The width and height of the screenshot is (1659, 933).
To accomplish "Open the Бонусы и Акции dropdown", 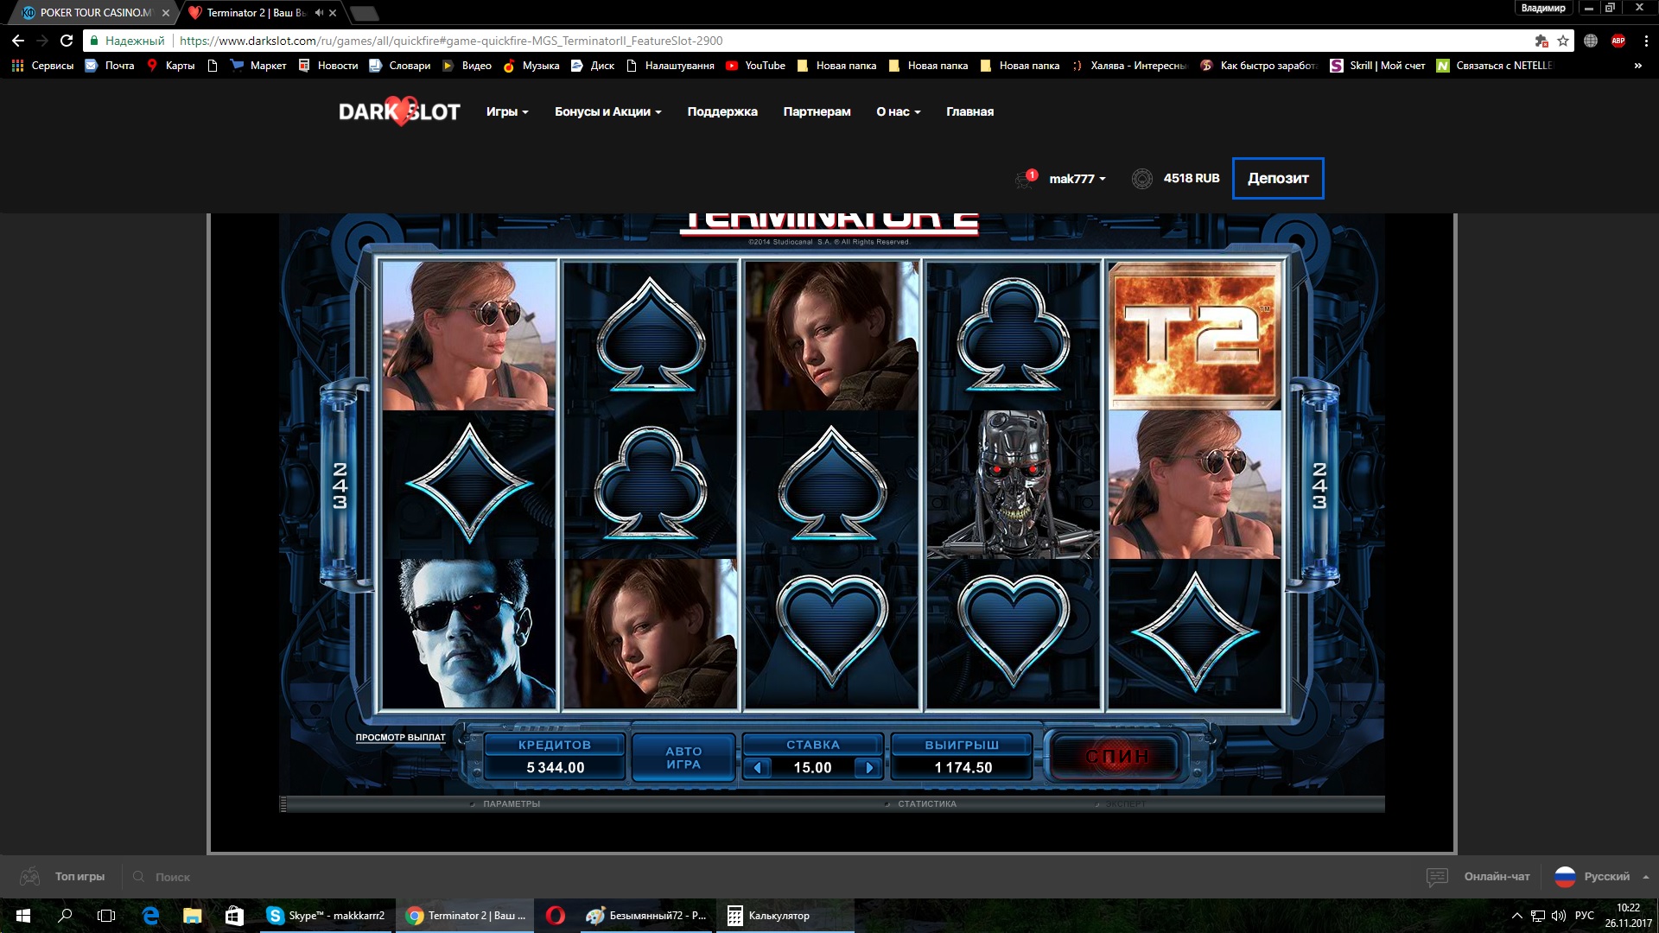I will 608,111.
